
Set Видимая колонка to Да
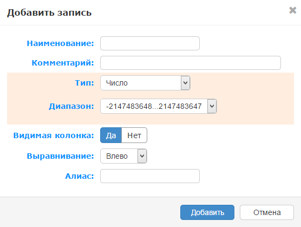pyautogui.click(x=111, y=135)
